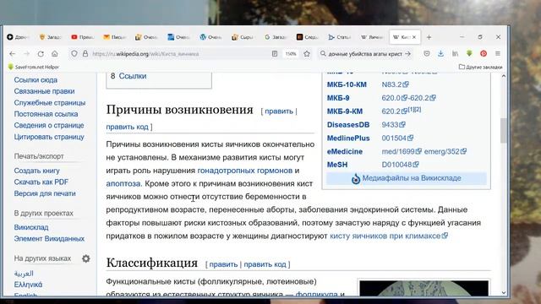
Task: Open the browser home page icon
Action: click(54, 54)
